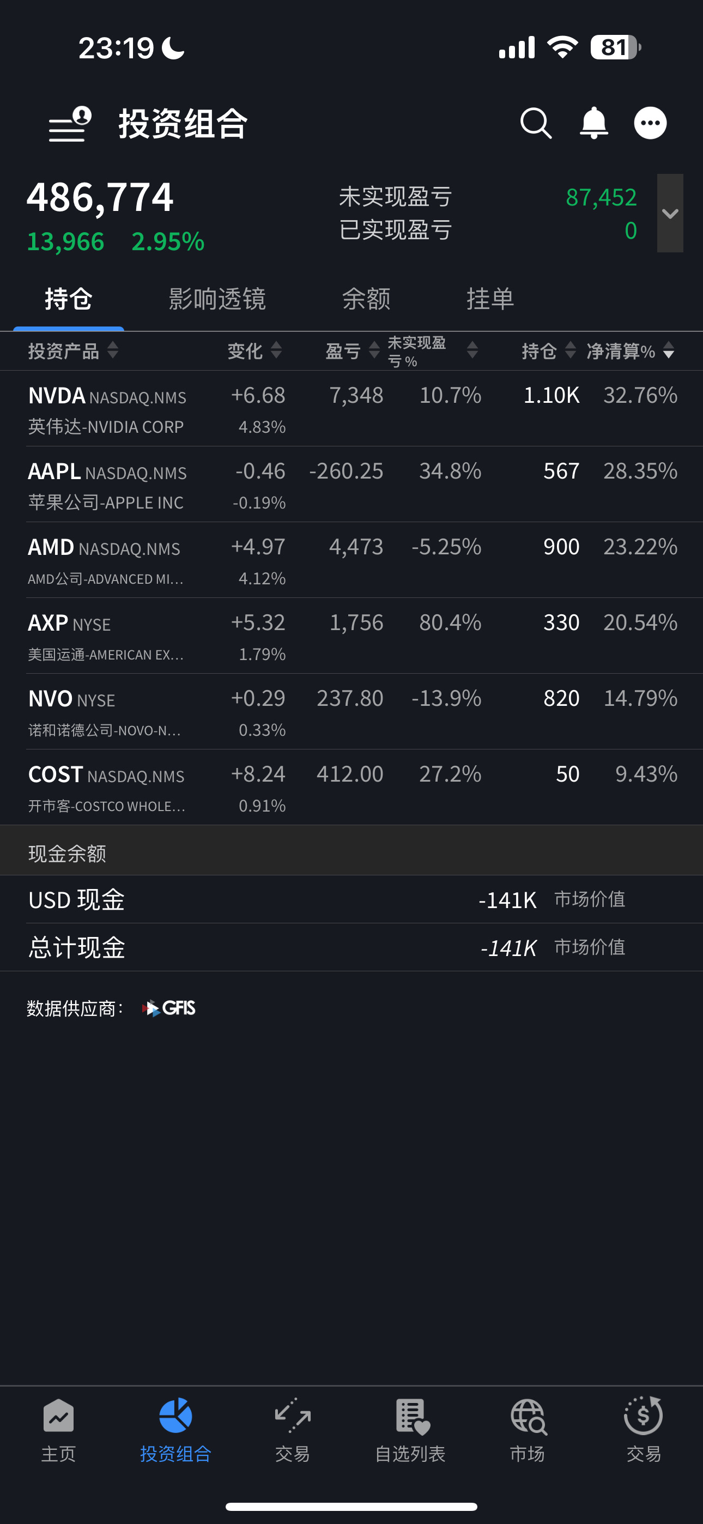This screenshot has height=1524, width=703.
Task: Open the USD 现金 balance row
Action: (351, 899)
